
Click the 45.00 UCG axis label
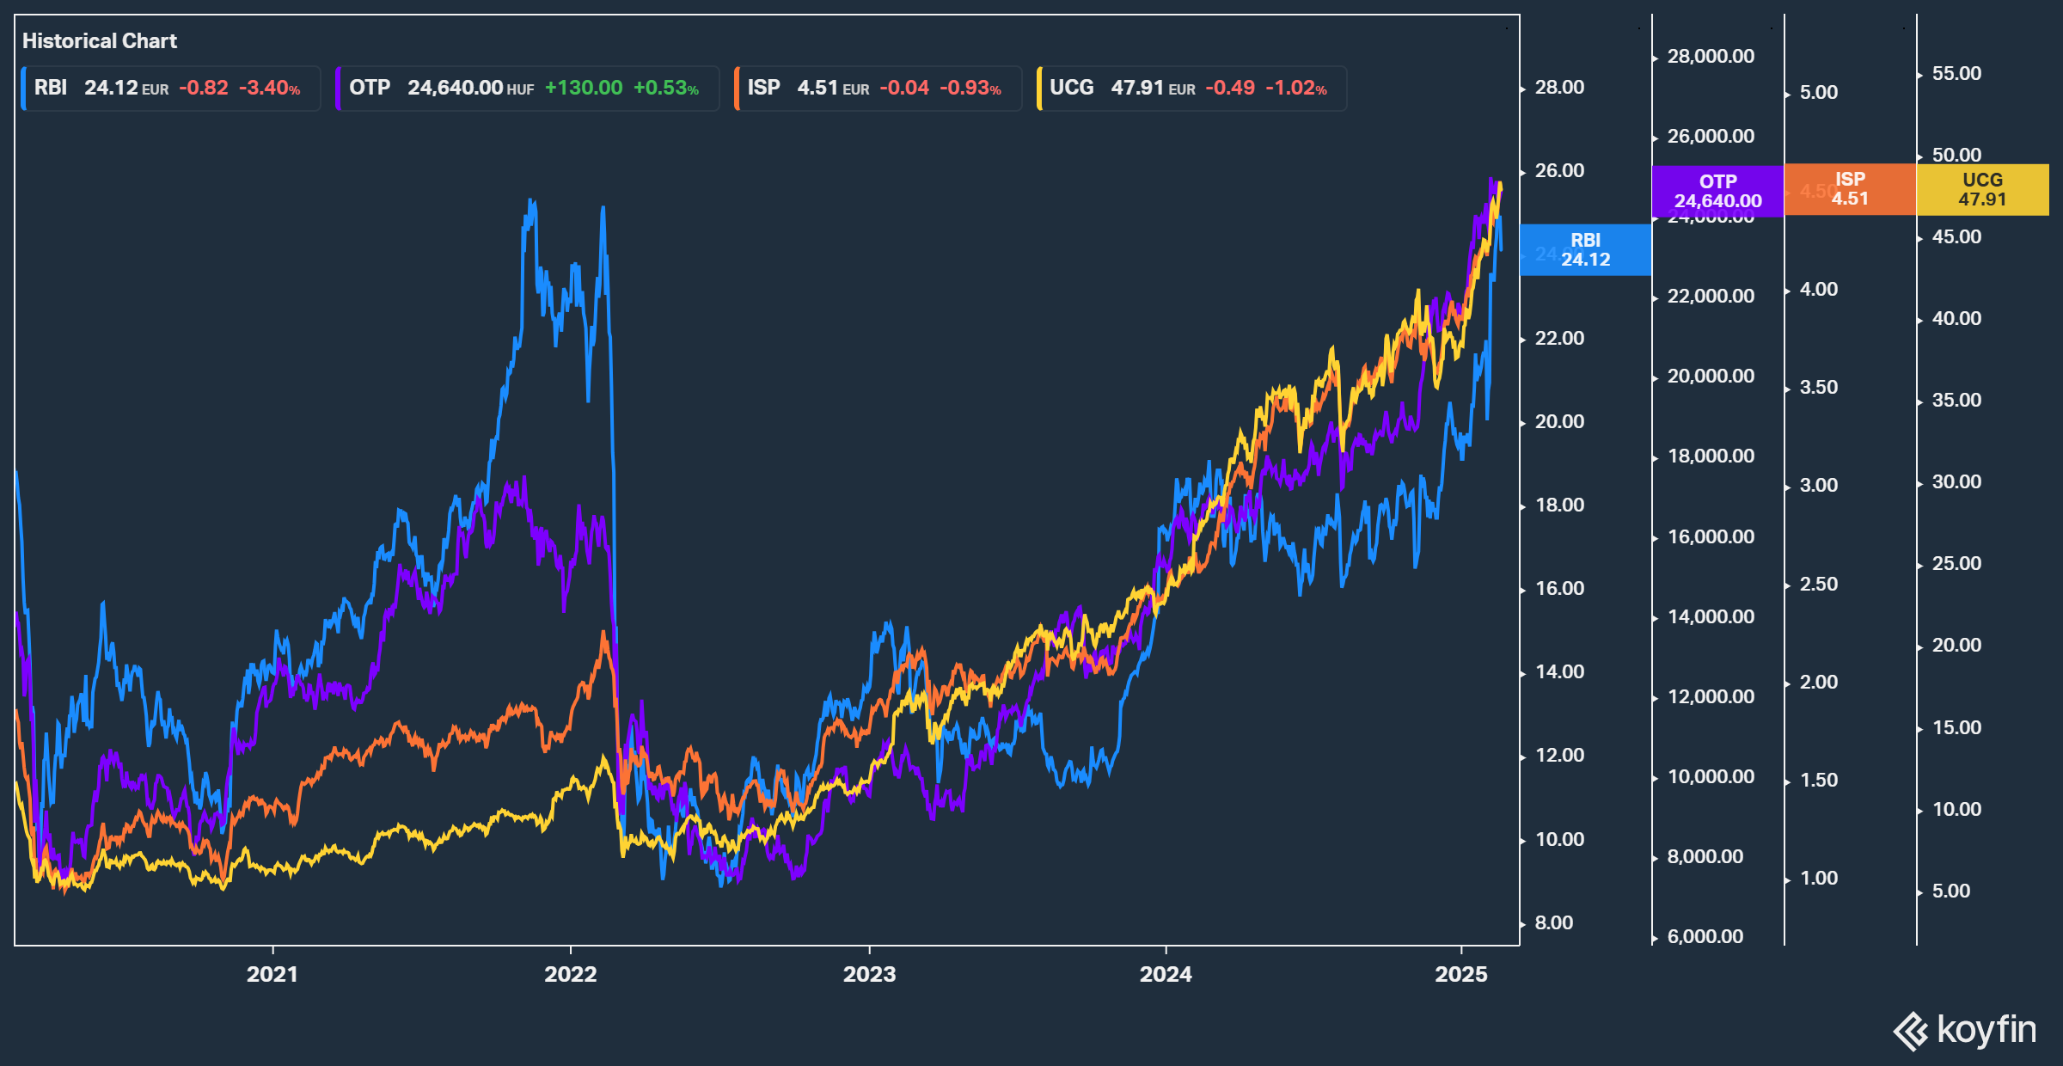tap(1956, 237)
